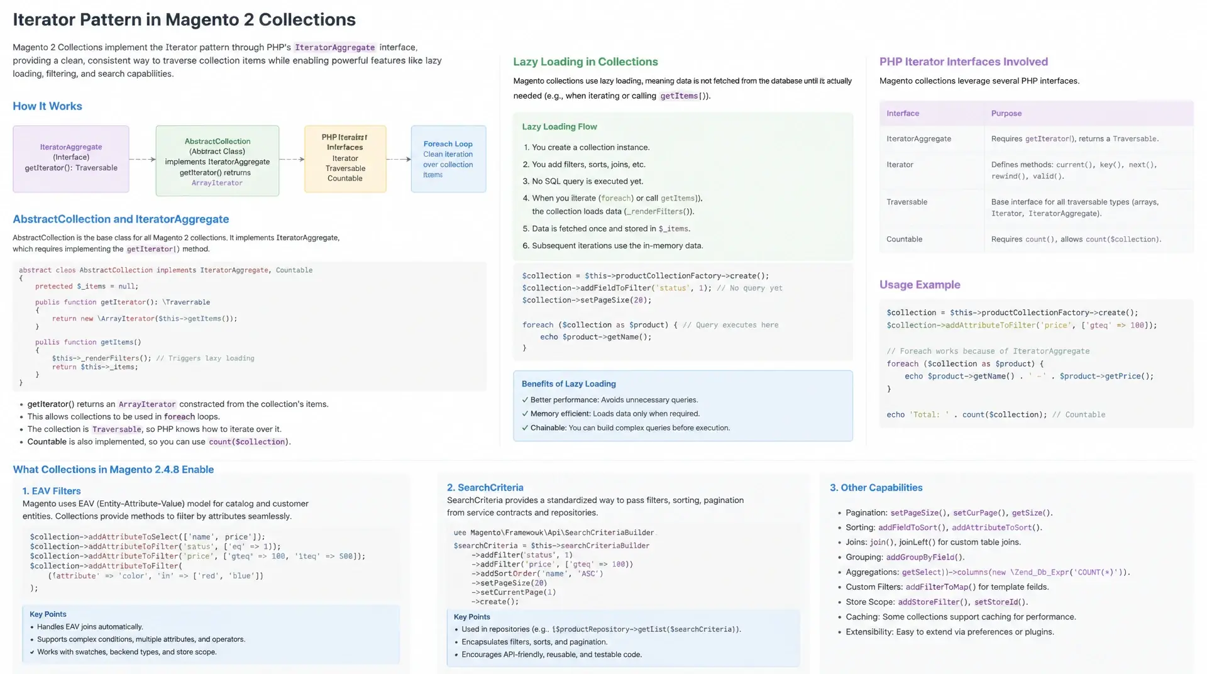Click step 5 about data stored in $_items
Image resolution: width=1207 pixels, height=674 pixels.
coord(606,228)
